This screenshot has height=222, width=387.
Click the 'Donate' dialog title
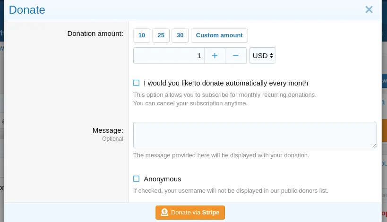27,9
